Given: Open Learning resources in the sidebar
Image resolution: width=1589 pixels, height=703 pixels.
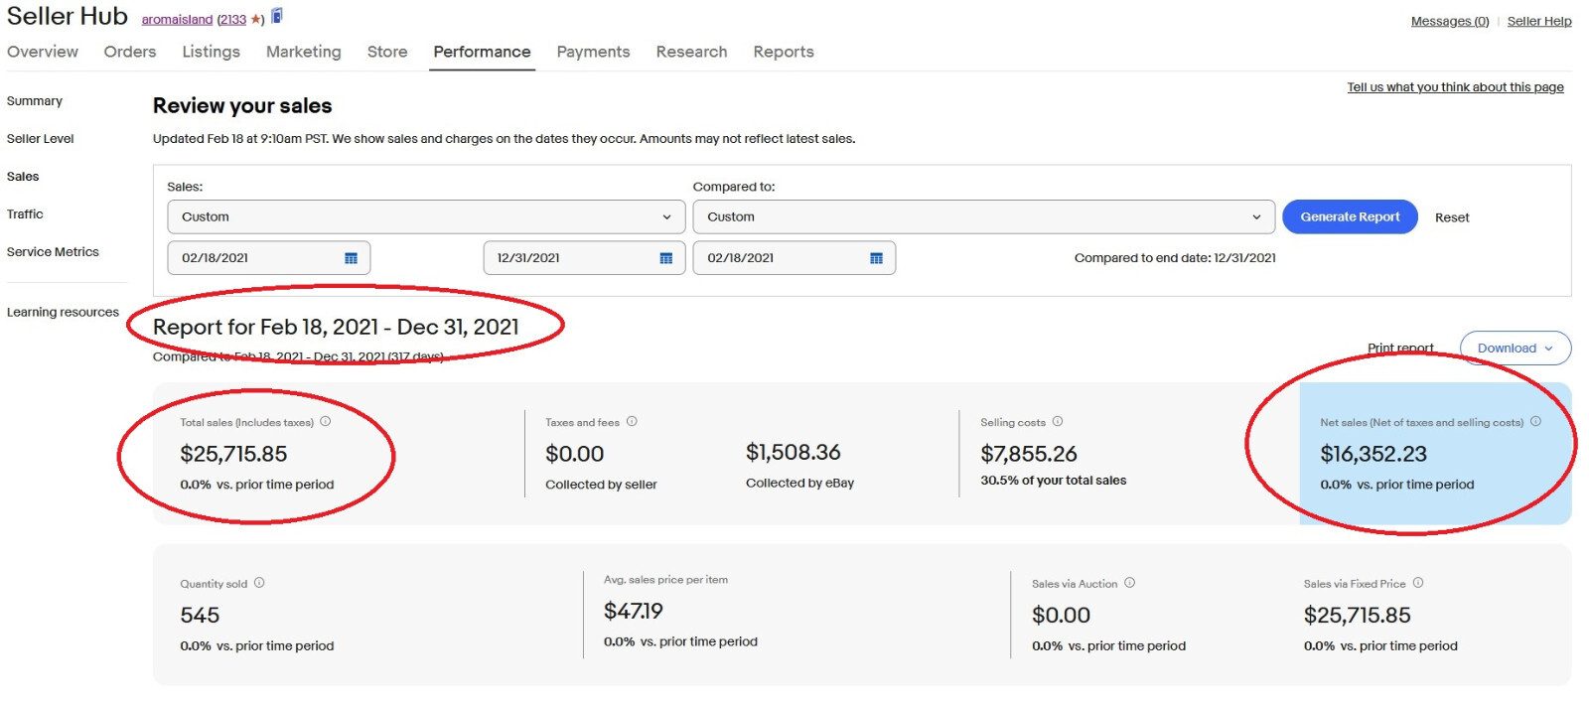Looking at the screenshot, I should (x=63, y=312).
